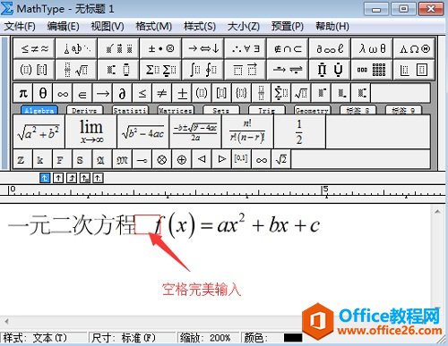Insert the square root of 2 expression

click(281, 160)
